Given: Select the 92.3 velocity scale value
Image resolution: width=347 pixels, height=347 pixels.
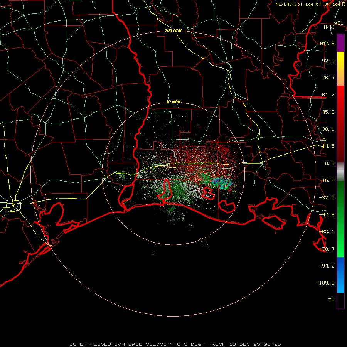Looking at the screenshot, I should point(328,61).
